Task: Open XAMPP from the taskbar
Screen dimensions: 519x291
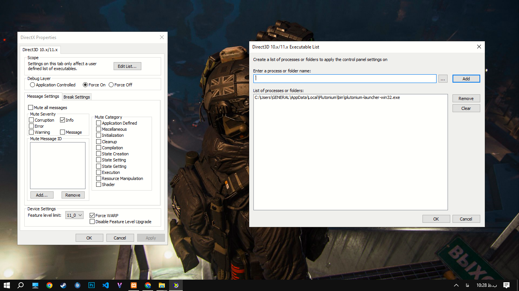Action: tap(134, 285)
